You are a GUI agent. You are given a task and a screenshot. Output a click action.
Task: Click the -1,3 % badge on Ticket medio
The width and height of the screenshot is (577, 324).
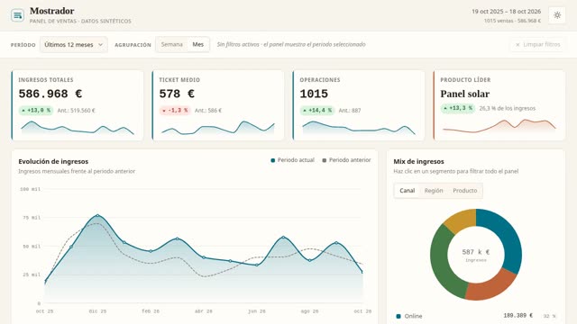(x=175, y=110)
